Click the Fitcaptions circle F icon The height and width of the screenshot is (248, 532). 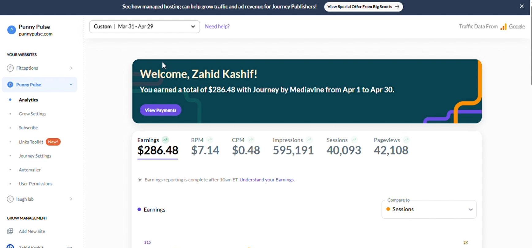tap(10, 68)
